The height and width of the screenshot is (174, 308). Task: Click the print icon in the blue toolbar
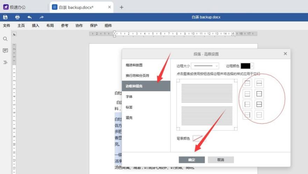point(17,17)
